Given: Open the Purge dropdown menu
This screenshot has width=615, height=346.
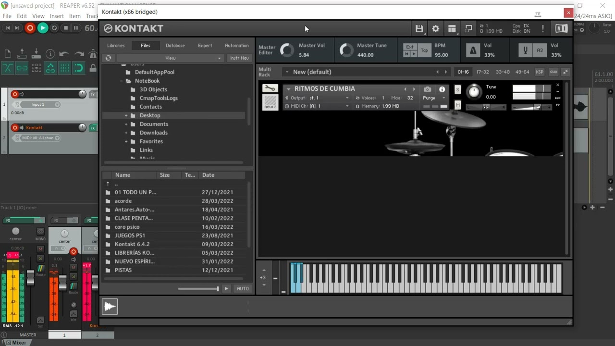Looking at the screenshot, I should 435,98.
